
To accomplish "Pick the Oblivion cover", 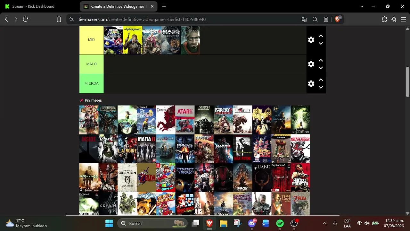I will [127, 177].
